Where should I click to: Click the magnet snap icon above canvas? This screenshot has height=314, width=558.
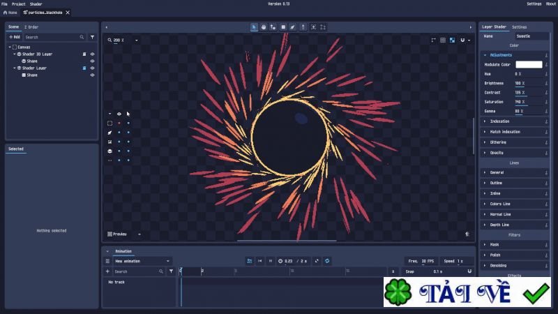(462, 40)
